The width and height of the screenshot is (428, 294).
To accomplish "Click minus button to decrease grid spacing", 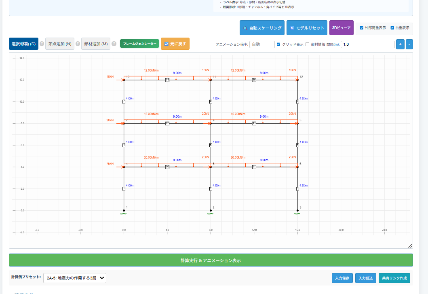I will click(409, 44).
